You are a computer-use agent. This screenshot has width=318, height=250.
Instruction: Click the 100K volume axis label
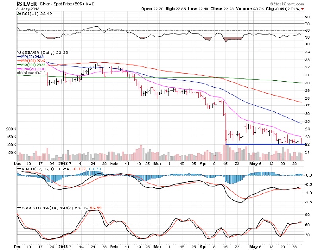click(x=11, y=145)
